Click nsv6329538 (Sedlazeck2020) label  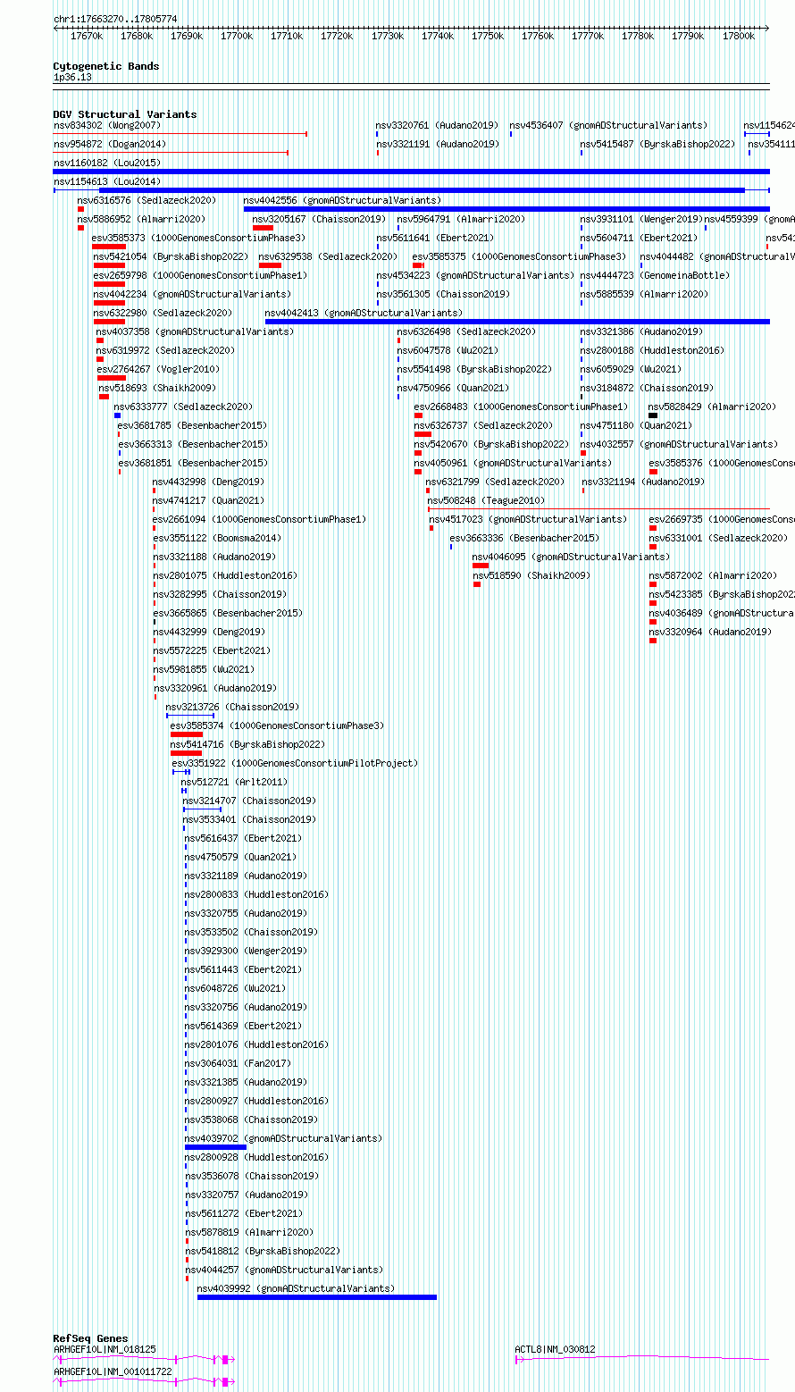tap(328, 256)
